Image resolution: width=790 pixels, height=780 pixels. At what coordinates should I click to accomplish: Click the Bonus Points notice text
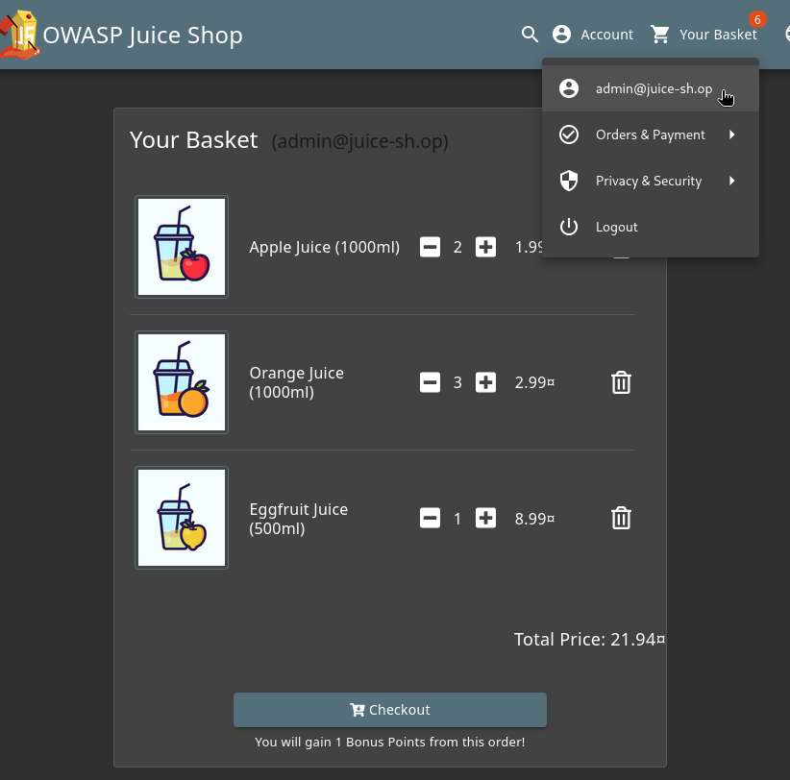point(390,743)
